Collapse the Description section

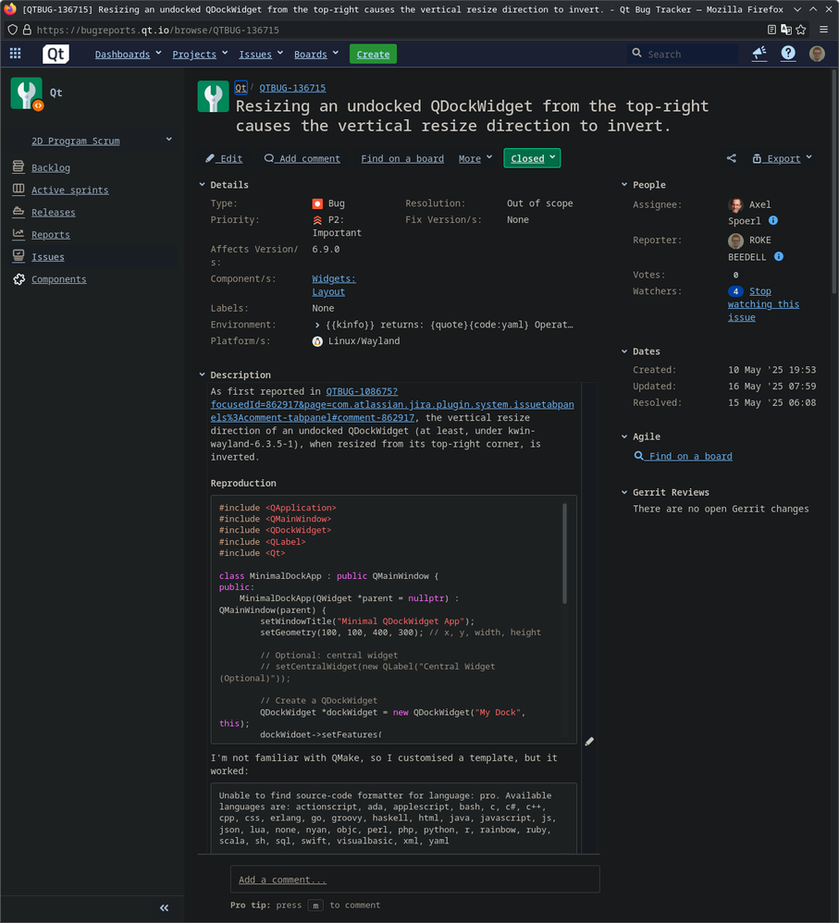pos(202,375)
